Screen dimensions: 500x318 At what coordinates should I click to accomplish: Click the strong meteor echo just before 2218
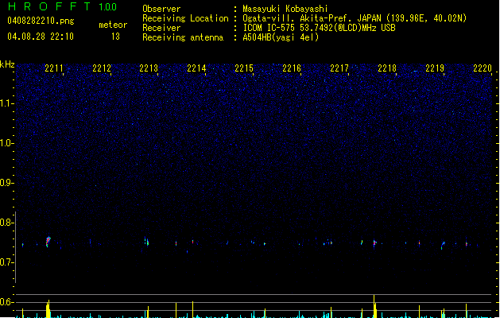[x=374, y=243]
